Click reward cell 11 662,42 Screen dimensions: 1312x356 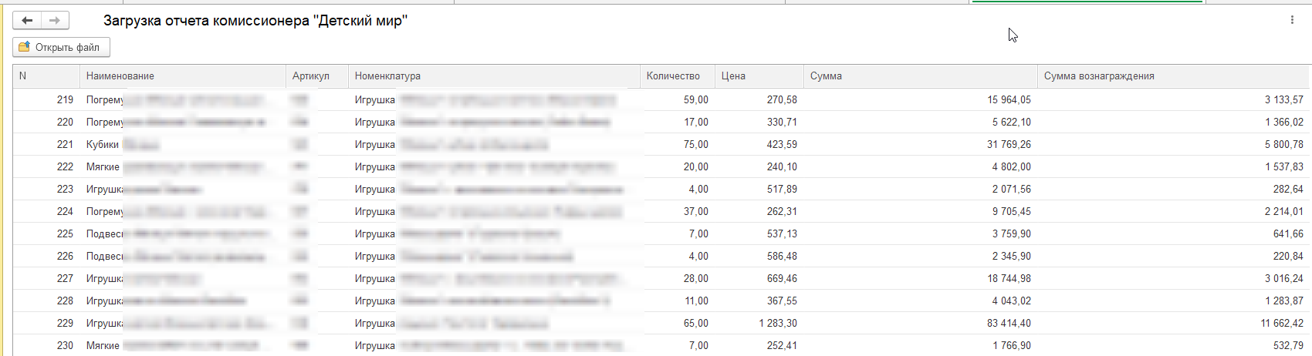[x=1174, y=323]
